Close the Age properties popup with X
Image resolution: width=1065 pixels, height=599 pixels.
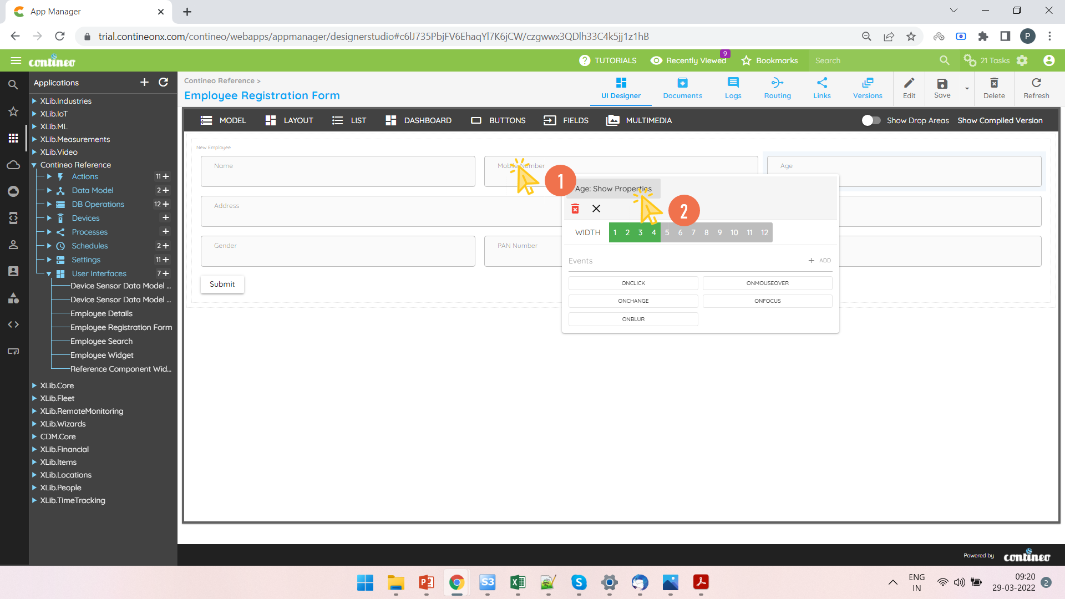coord(596,209)
